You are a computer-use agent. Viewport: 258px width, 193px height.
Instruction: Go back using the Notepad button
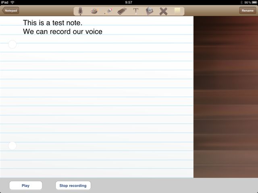[10, 10]
